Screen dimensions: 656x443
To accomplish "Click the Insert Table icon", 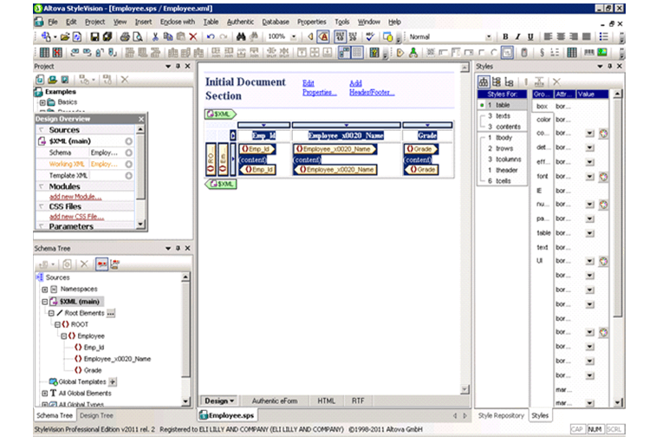I will pyautogui.click(x=44, y=52).
